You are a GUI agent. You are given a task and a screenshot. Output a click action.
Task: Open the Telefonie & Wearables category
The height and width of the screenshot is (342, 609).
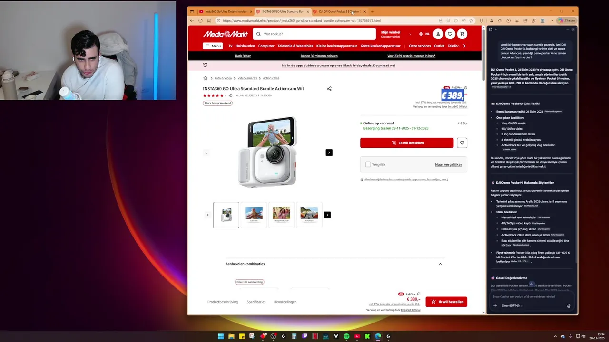coord(295,46)
